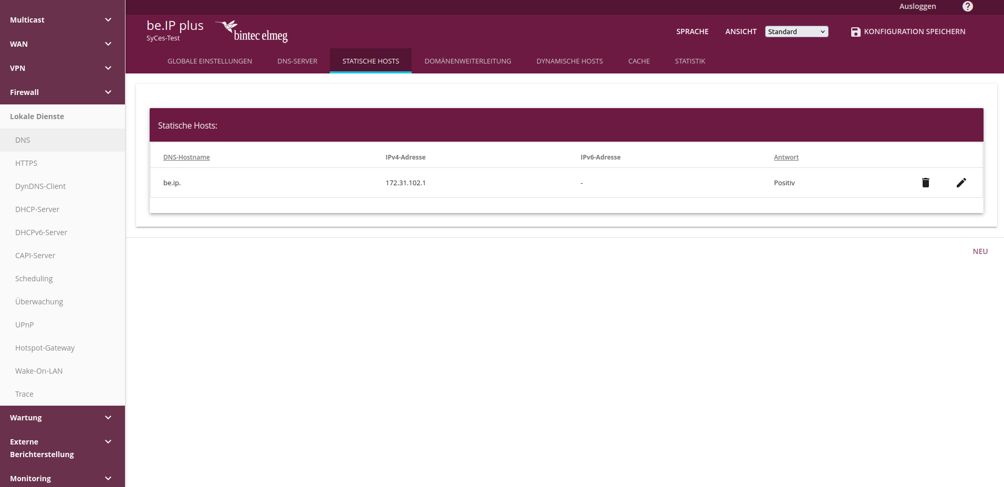Click Ausloggen to log out
Image resolution: width=1004 pixels, height=487 pixels.
coord(917,6)
